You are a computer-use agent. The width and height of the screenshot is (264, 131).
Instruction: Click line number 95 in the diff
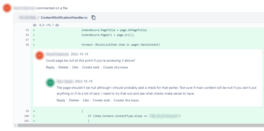pos(27,30)
